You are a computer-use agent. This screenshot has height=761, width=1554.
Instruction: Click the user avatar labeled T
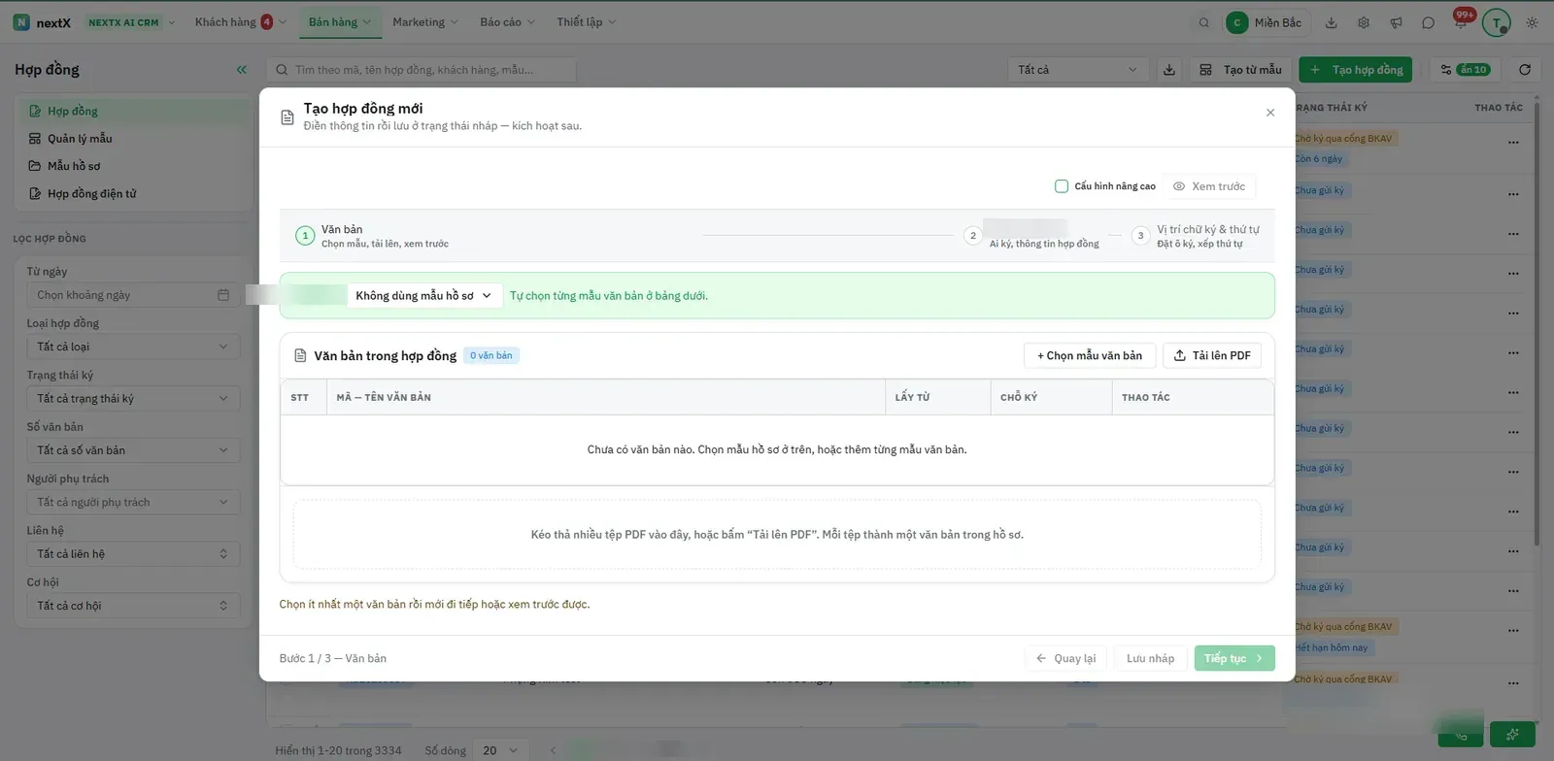click(x=1497, y=22)
